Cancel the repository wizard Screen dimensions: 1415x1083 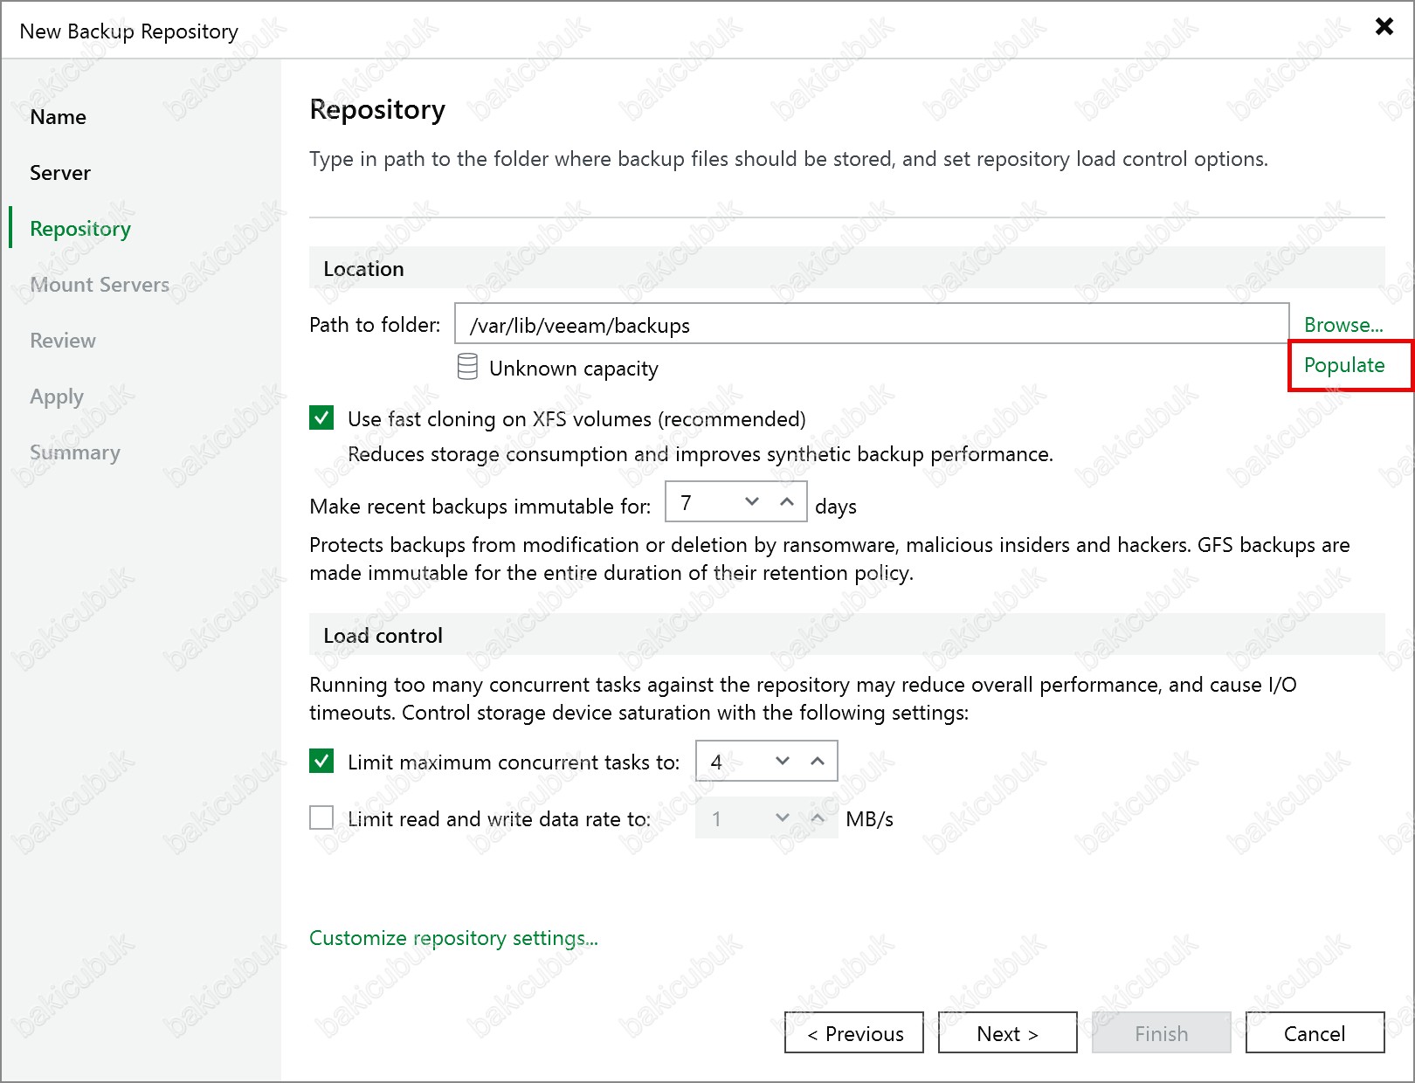[1314, 1033]
